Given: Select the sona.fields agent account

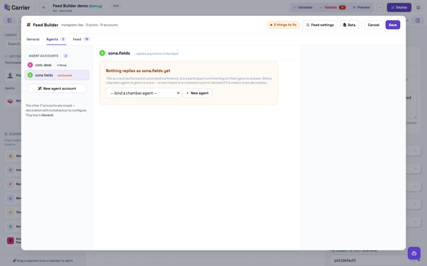Looking at the screenshot, I should tap(57, 75).
